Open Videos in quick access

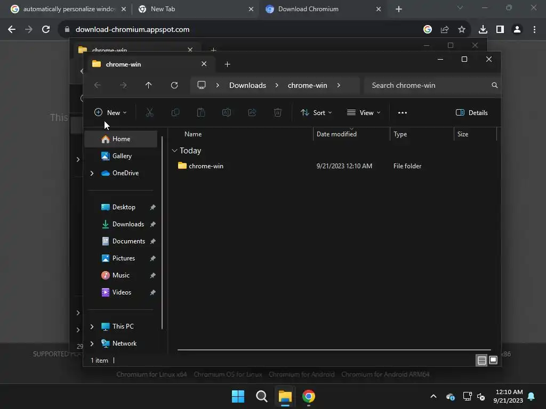[121, 292]
